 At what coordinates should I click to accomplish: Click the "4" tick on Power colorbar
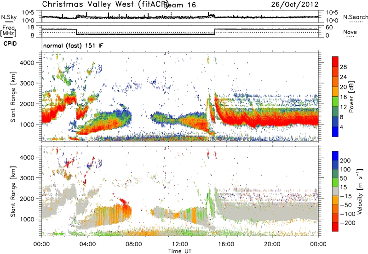[x=342, y=127]
